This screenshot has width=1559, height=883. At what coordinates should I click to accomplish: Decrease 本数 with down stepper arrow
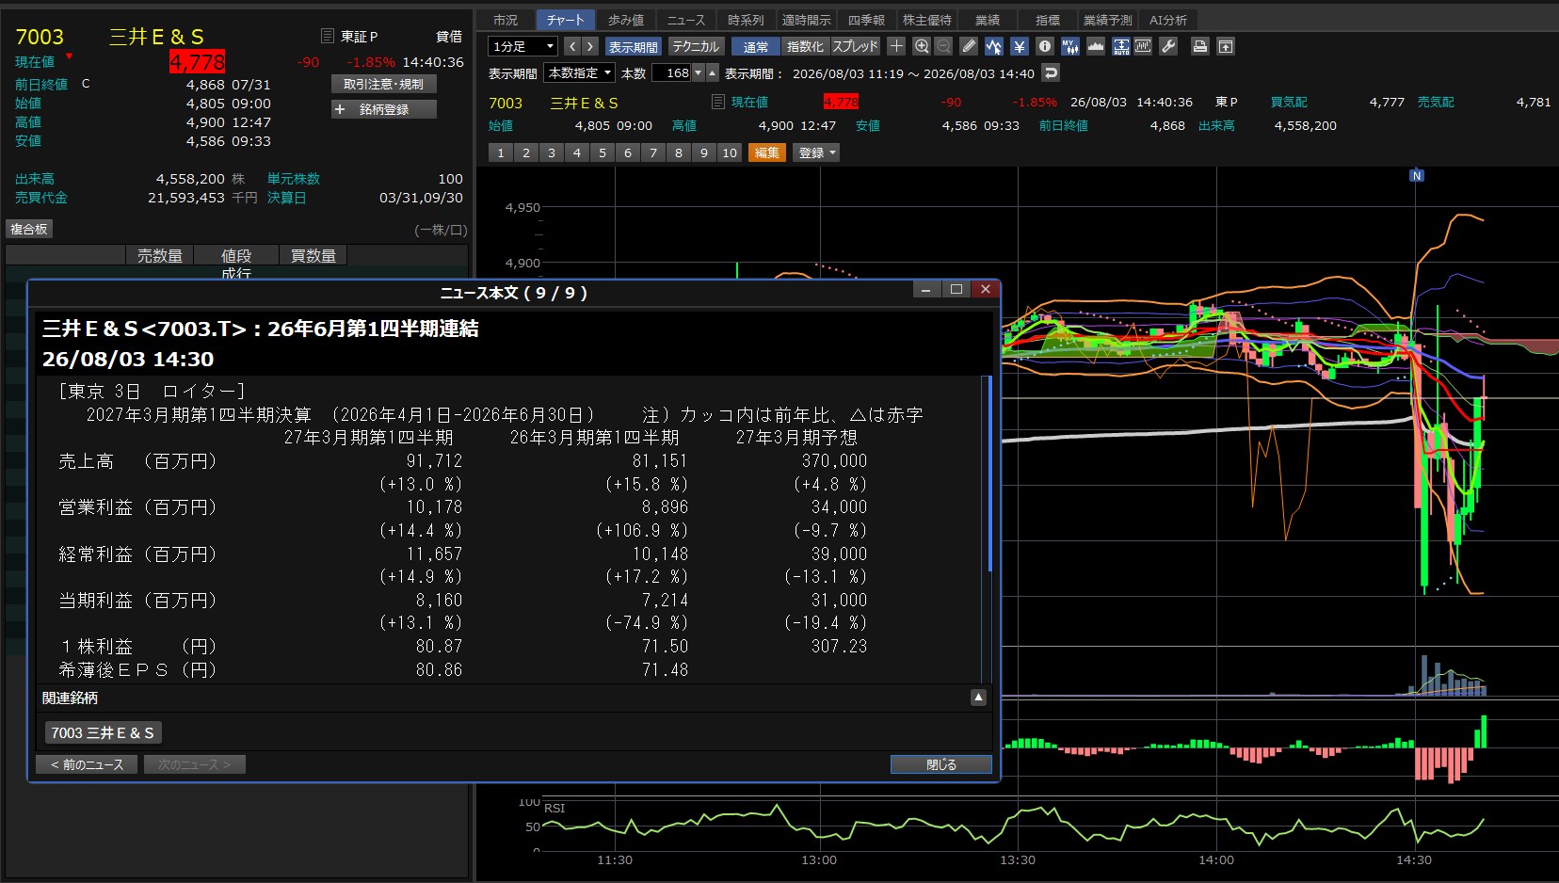pos(699,72)
